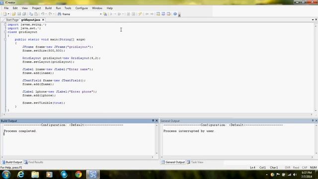Click the blue Help icon
318x179 pixels.
tap(175, 14)
